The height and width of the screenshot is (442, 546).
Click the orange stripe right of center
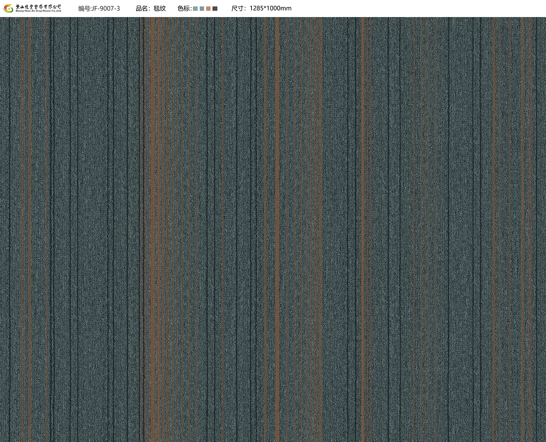coord(363,222)
